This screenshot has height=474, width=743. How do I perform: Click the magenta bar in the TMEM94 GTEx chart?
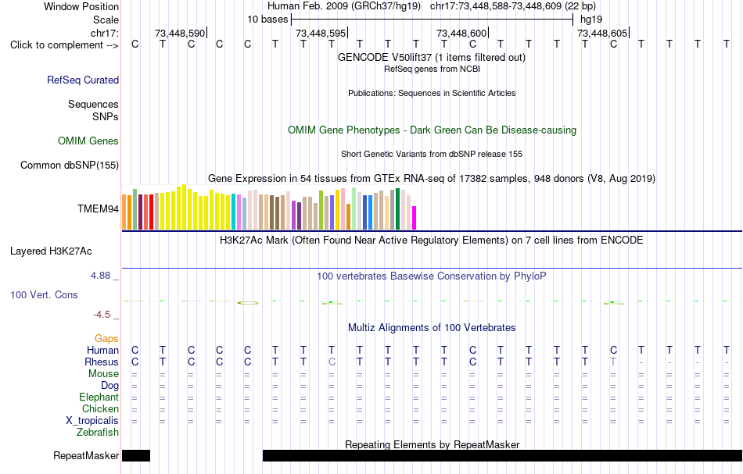pyautogui.click(x=415, y=218)
